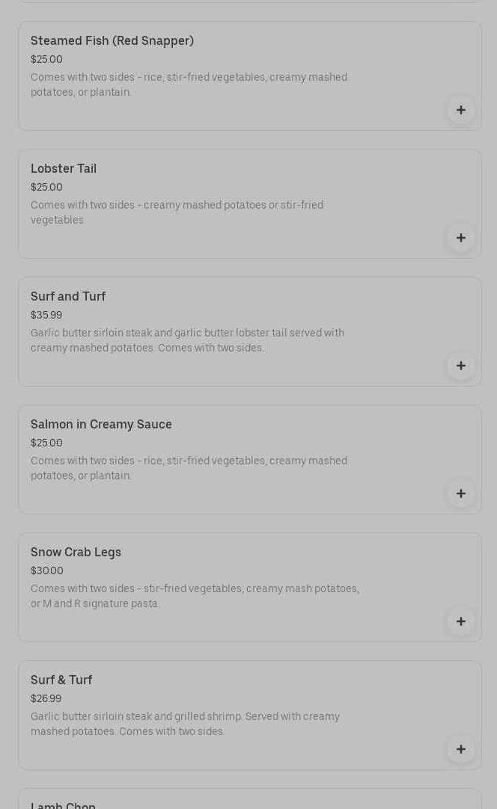Click Salmon in Creamy Sauce sides description
The image size is (497, 809).
(189, 468)
